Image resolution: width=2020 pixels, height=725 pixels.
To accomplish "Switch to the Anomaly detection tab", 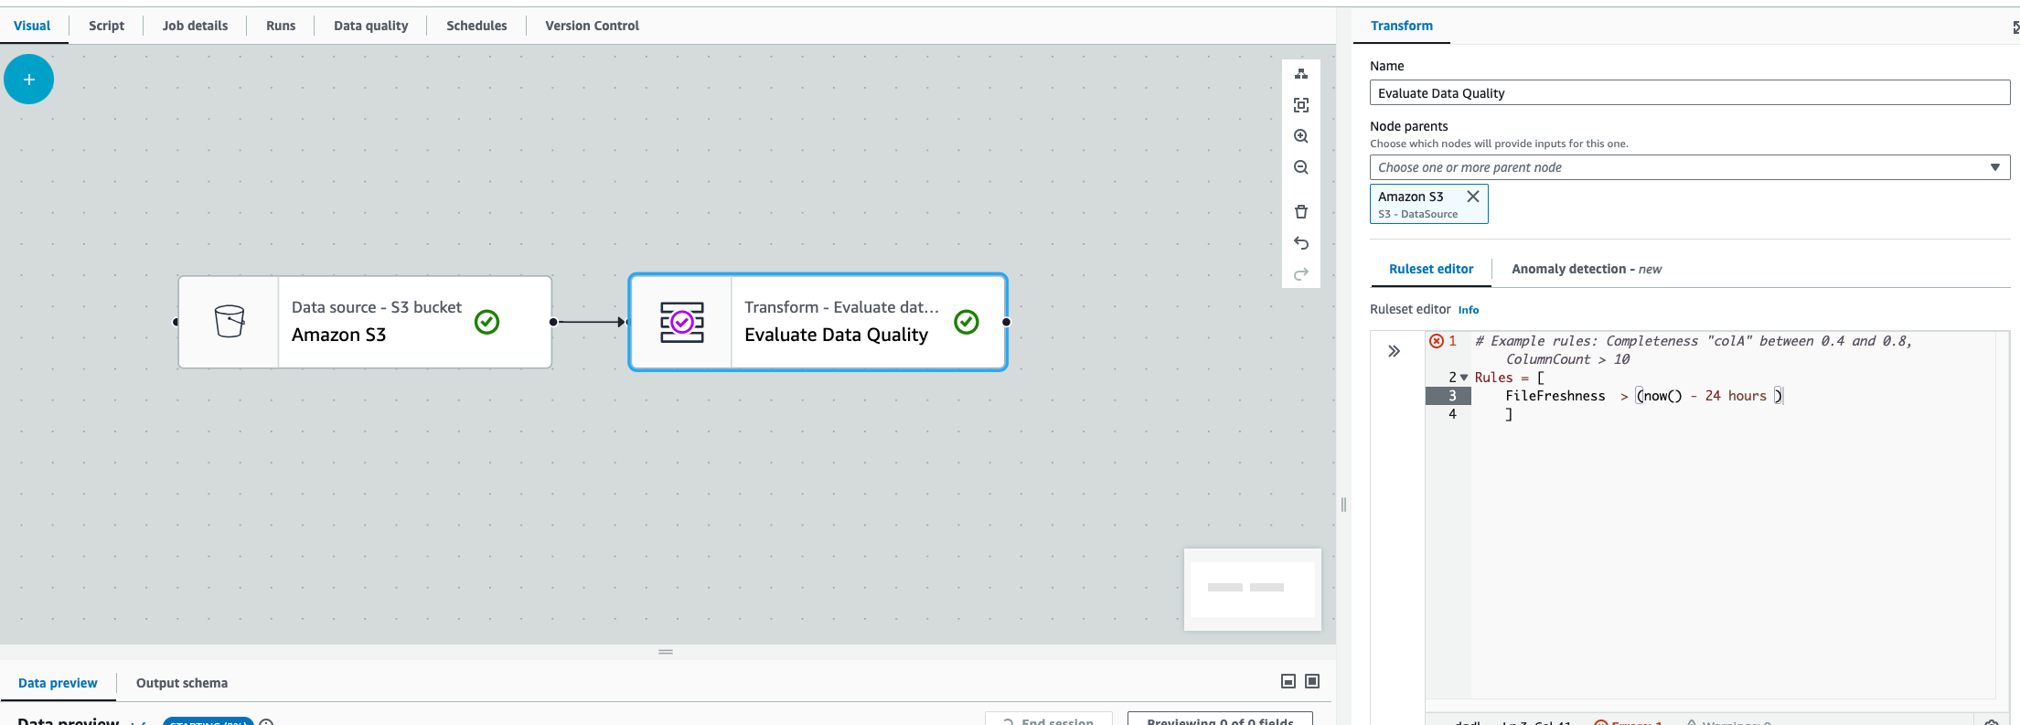I will (1586, 269).
